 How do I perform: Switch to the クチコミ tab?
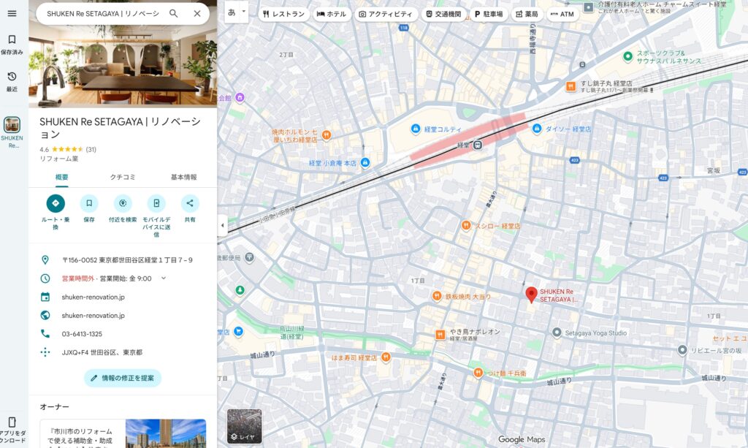(122, 177)
